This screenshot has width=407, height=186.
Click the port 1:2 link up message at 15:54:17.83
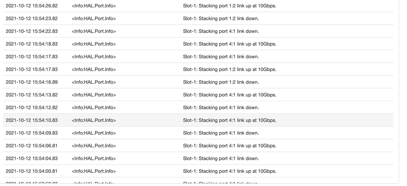pos(229,69)
